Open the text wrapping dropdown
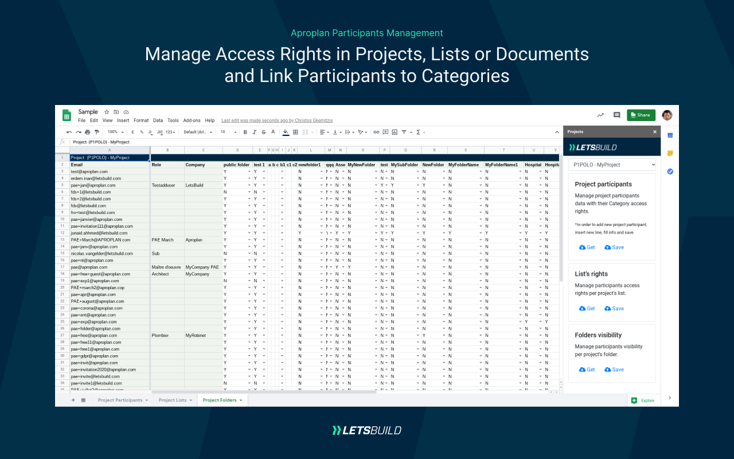 pyautogui.click(x=349, y=132)
